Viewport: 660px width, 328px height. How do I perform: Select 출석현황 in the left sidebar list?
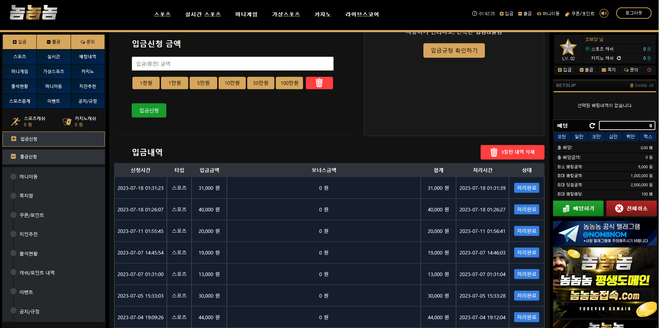28,254
